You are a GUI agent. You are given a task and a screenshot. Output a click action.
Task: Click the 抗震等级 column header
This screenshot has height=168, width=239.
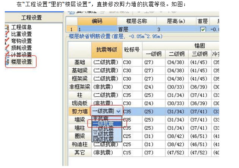(x=106, y=49)
